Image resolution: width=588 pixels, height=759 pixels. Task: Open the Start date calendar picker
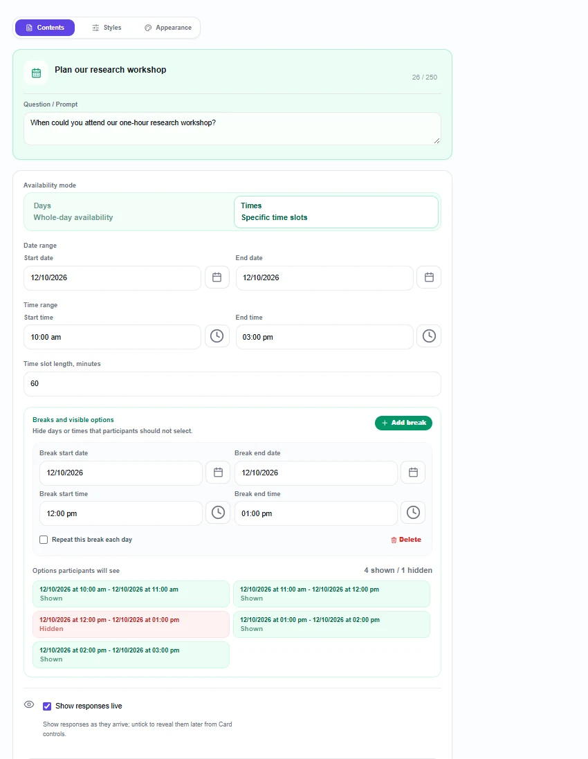pyautogui.click(x=217, y=277)
